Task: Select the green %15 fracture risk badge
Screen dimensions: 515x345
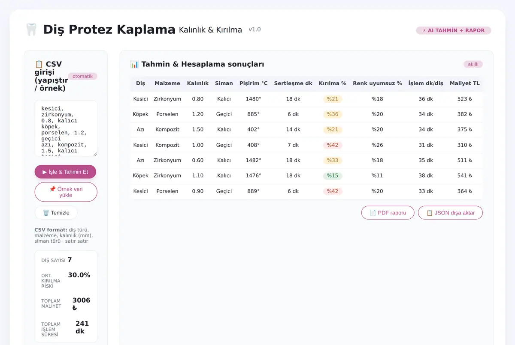Action: (x=333, y=175)
